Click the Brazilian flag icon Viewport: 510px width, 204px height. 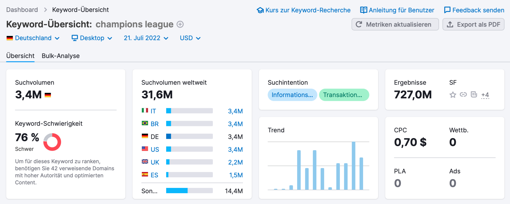coord(145,123)
